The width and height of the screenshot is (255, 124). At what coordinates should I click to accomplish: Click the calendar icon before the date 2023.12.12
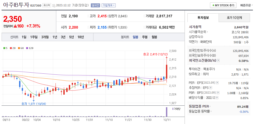(x=54, y=6)
